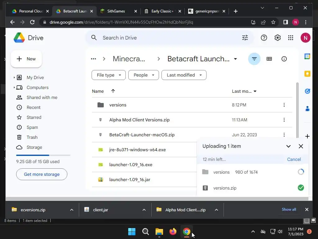This screenshot has height=239, width=318.
Task: Open Shared with me section
Action: pos(42,97)
